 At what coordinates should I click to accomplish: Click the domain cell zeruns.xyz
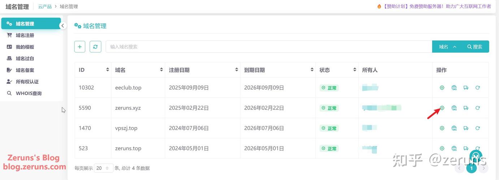tap(128, 108)
